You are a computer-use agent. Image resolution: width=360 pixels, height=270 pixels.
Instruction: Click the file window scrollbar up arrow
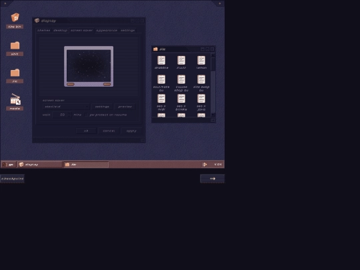click(213, 55)
